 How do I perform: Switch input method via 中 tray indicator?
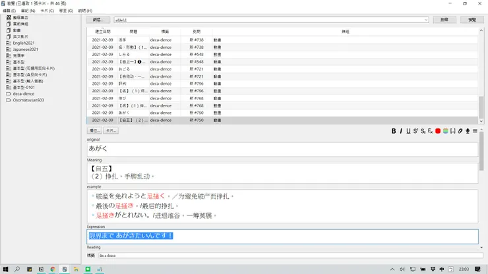442,269
